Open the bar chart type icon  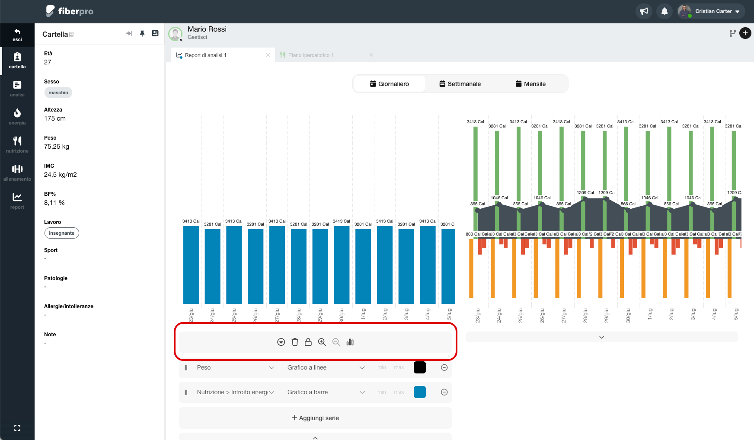click(x=350, y=342)
